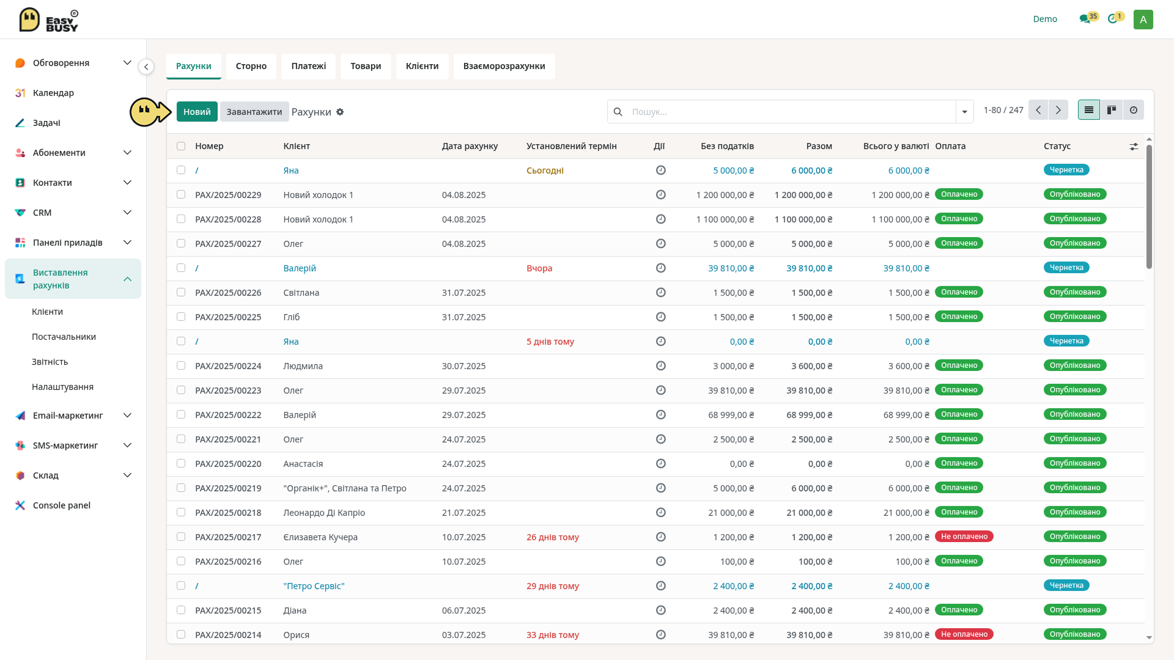Open optional columns adjust icon
Viewport: 1174px width, 660px height.
(x=1134, y=147)
